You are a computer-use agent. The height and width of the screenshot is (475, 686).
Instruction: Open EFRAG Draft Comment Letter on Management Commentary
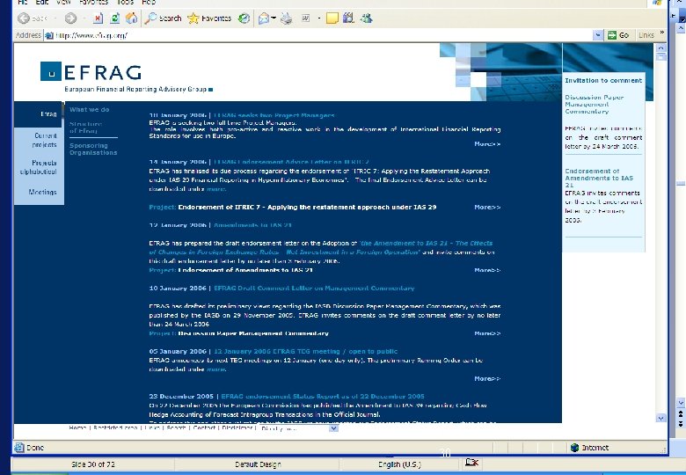pyautogui.click(x=314, y=289)
